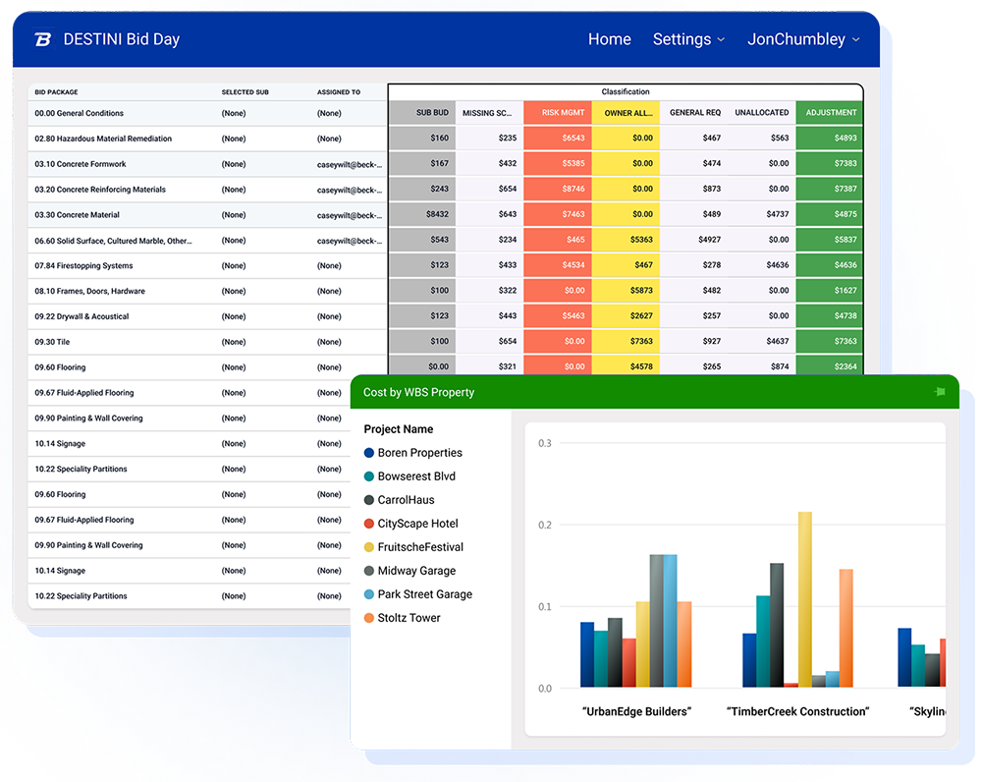Click the BID PACKAGE column header

click(56, 92)
